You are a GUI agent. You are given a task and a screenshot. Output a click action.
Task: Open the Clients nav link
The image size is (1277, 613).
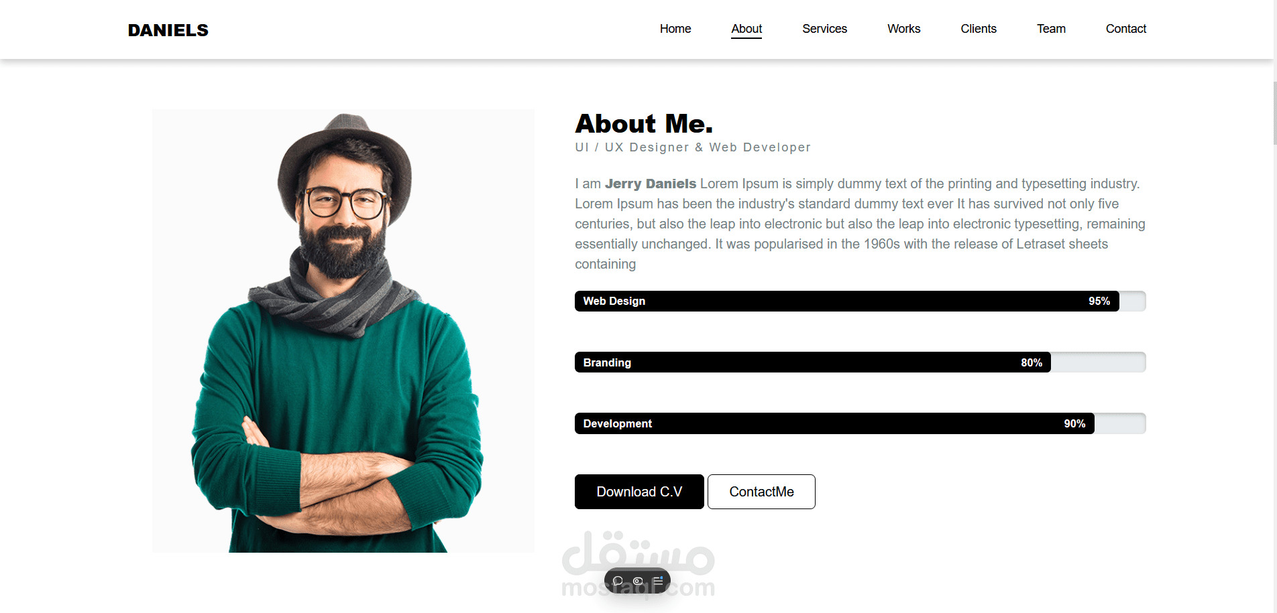tap(979, 29)
